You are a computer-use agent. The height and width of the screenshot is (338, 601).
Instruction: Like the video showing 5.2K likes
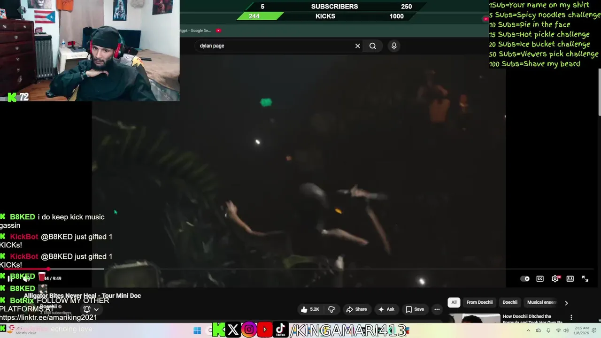[x=310, y=309]
